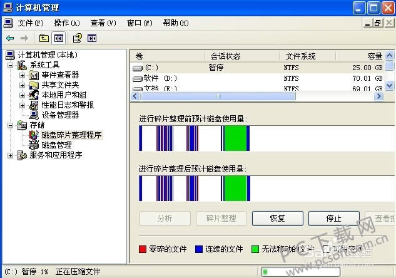Select the 事件查看器 node
The width and height of the screenshot is (396, 278).
click(x=59, y=75)
